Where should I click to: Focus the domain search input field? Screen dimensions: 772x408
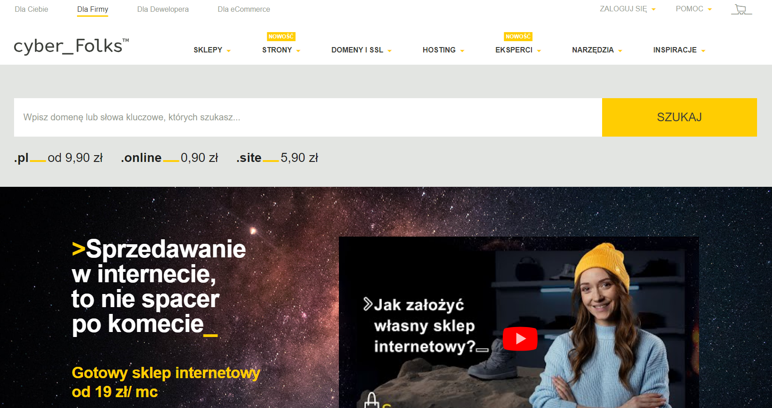coord(308,117)
